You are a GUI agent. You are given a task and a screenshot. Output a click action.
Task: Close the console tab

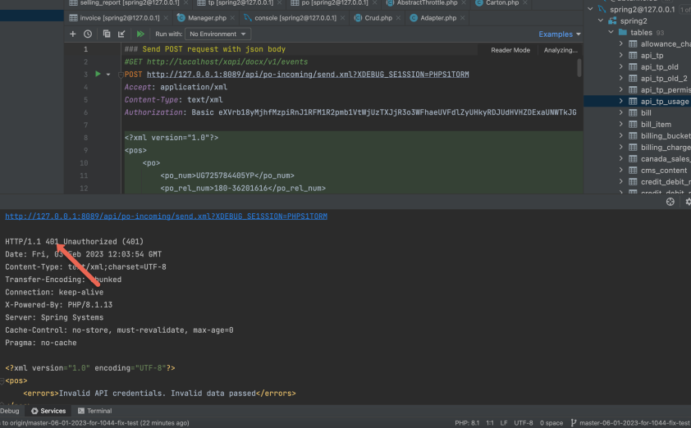[x=342, y=18]
